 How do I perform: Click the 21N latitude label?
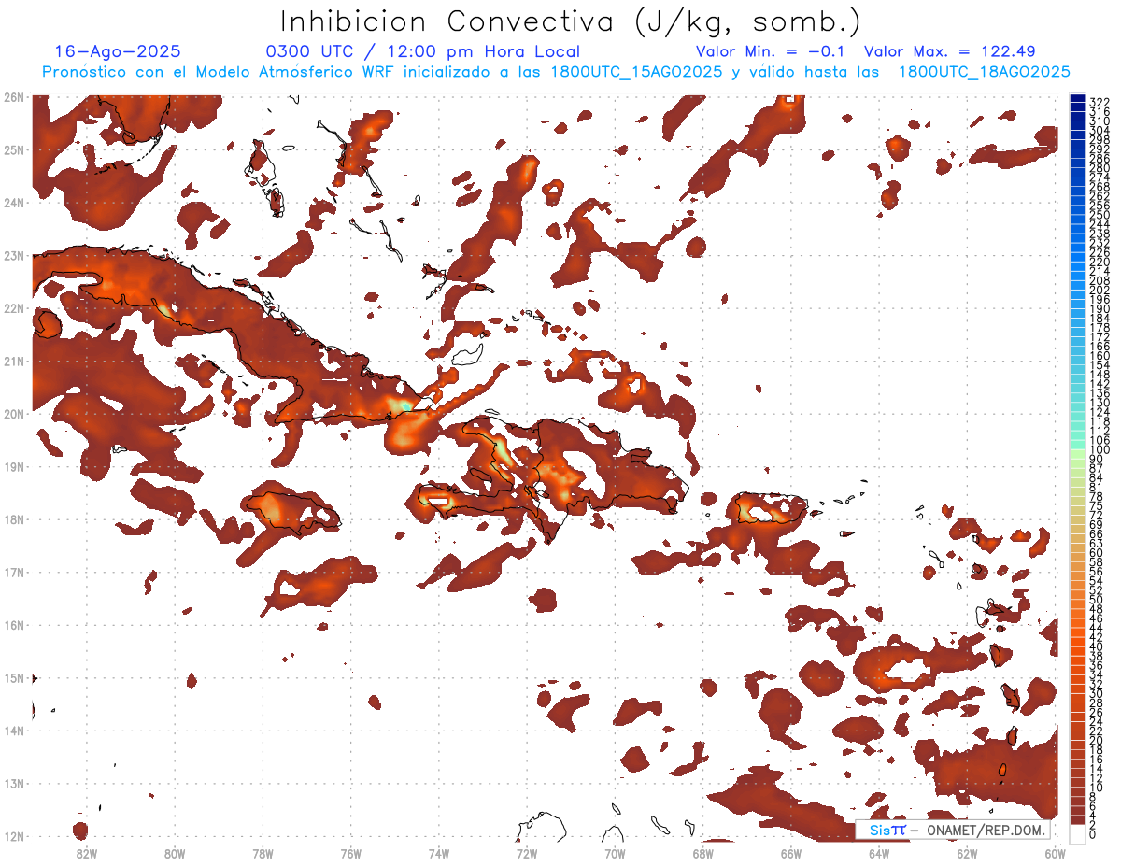point(13,361)
